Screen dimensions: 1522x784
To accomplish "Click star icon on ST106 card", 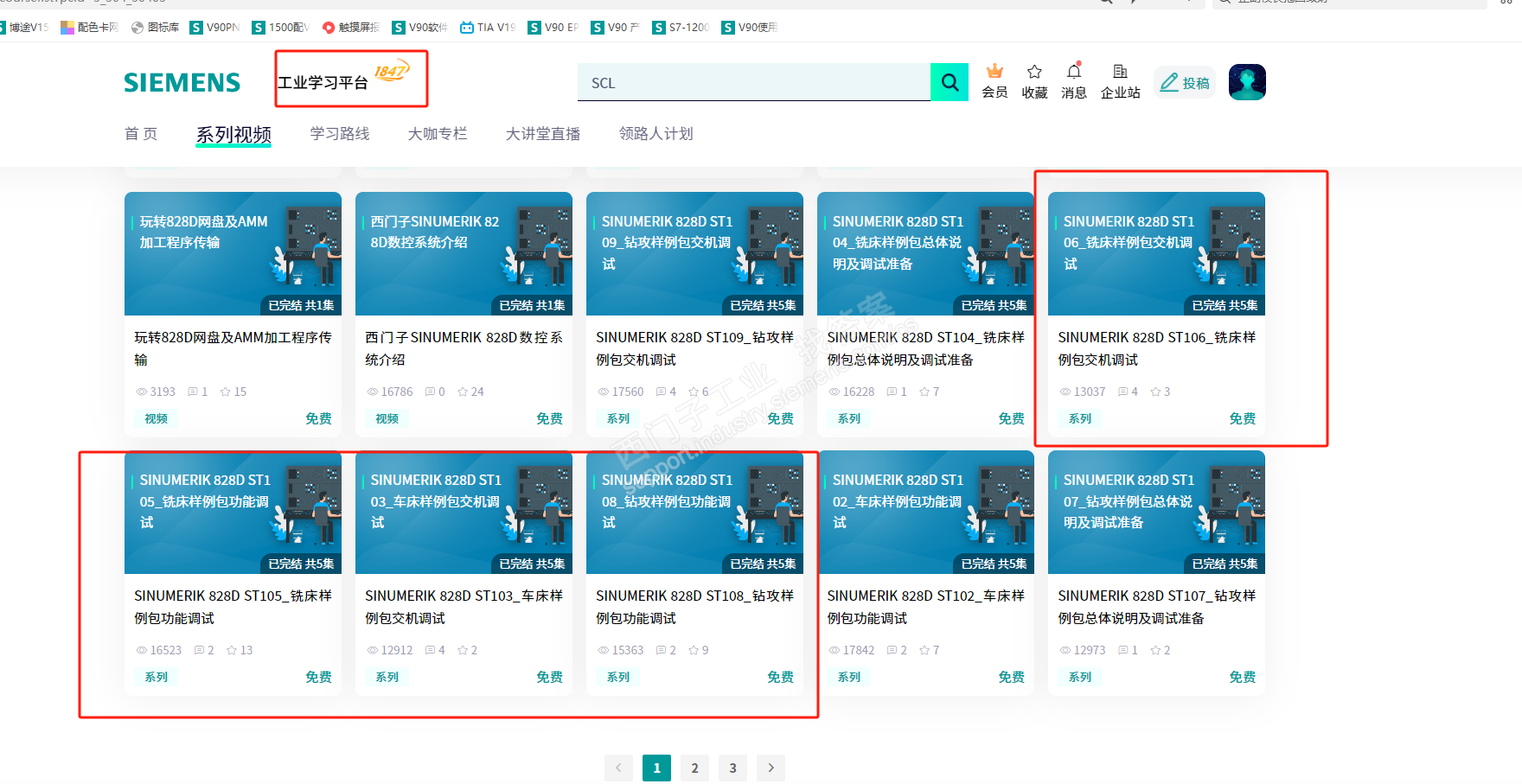I will (1155, 392).
